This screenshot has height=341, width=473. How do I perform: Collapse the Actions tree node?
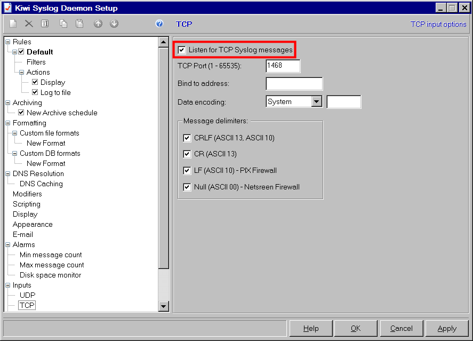pyautogui.click(x=21, y=73)
